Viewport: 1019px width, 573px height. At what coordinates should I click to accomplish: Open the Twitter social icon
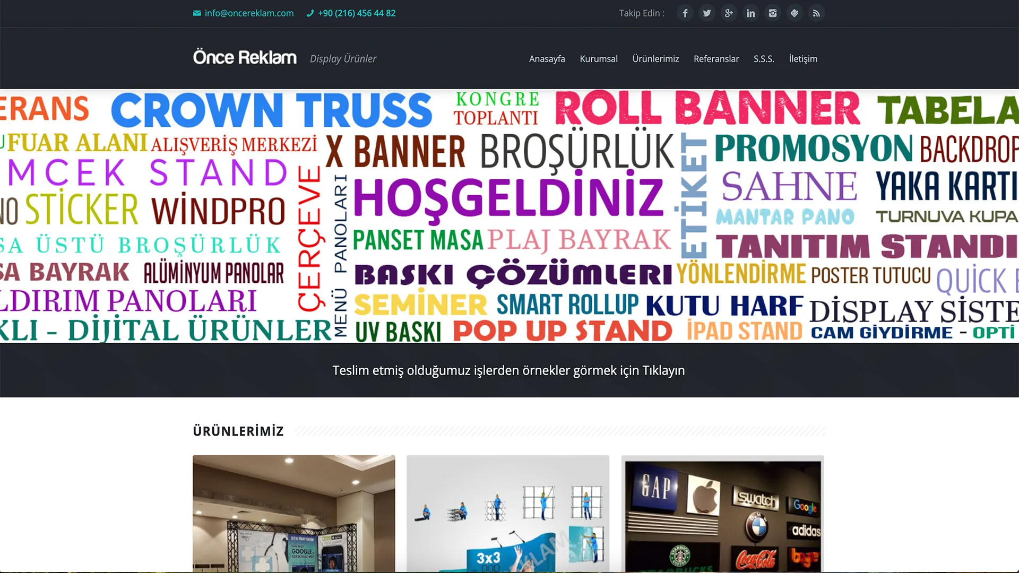pos(707,13)
